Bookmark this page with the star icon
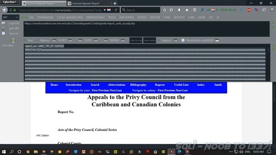Viewport: 276px width, 155px height. coord(165,10)
